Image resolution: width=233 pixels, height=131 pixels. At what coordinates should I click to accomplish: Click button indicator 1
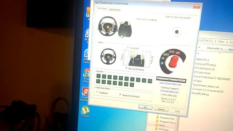[x=99, y=76]
